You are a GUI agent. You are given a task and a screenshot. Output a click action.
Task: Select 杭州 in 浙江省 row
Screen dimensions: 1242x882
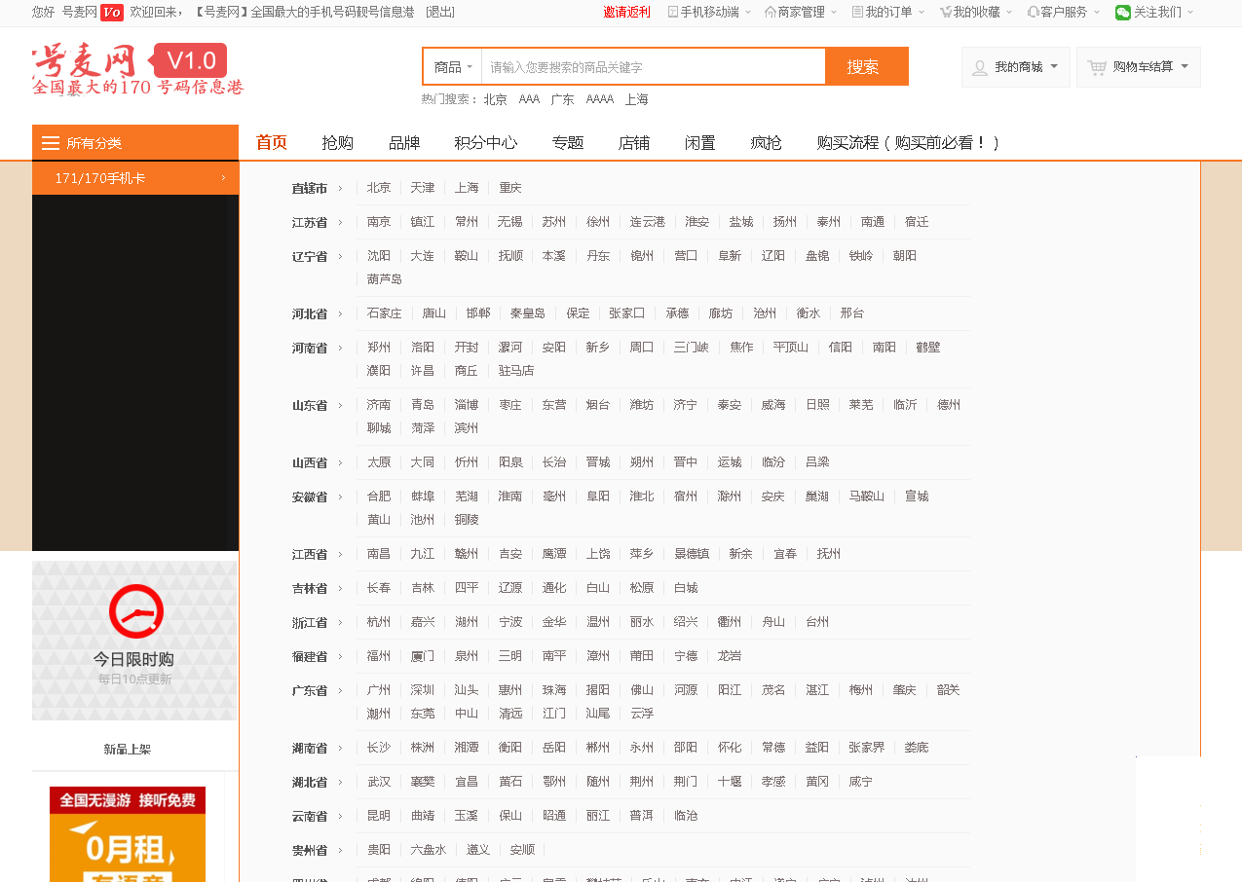click(x=379, y=622)
